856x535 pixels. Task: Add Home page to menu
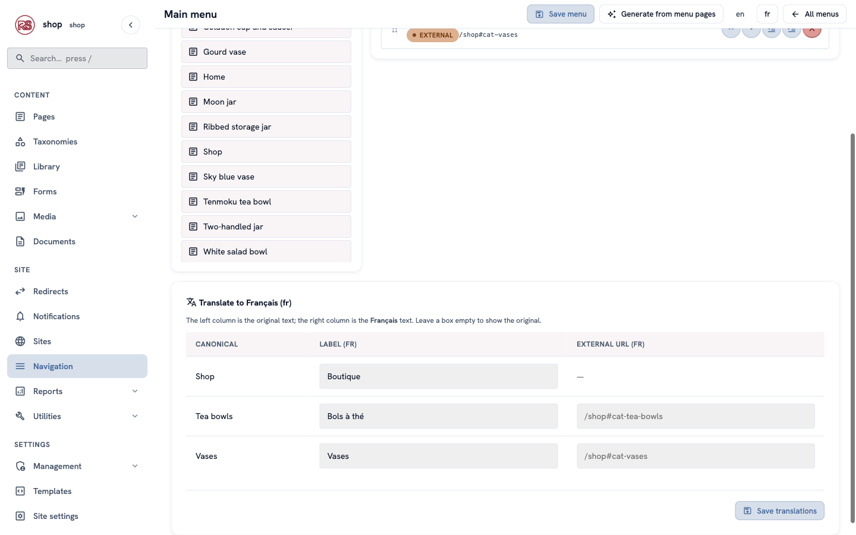(266, 77)
